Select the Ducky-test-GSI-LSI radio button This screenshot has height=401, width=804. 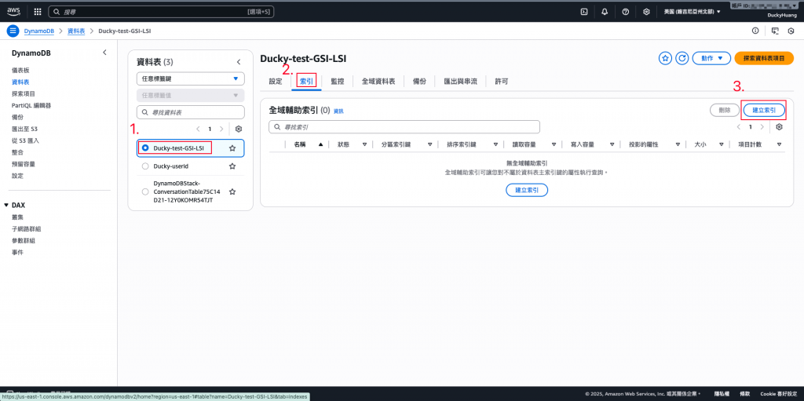pos(145,148)
